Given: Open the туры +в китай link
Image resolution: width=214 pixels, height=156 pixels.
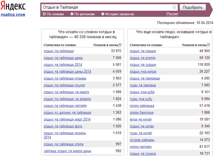Looking at the screenshot, I should pyautogui.click(x=141, y=133).
